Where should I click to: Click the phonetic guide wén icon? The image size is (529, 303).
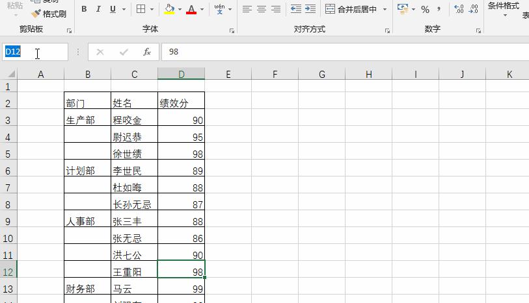[219, 8]
